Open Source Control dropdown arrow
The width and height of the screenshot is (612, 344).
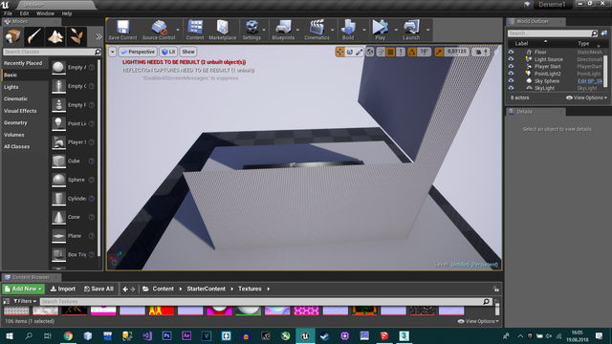[178, 30]
